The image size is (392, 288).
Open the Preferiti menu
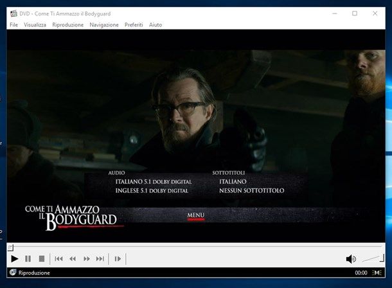(134, 24)
